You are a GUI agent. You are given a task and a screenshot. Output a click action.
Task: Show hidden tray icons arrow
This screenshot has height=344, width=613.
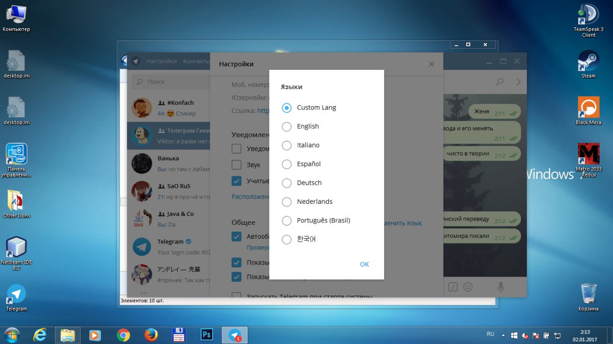tap(503, 335)
